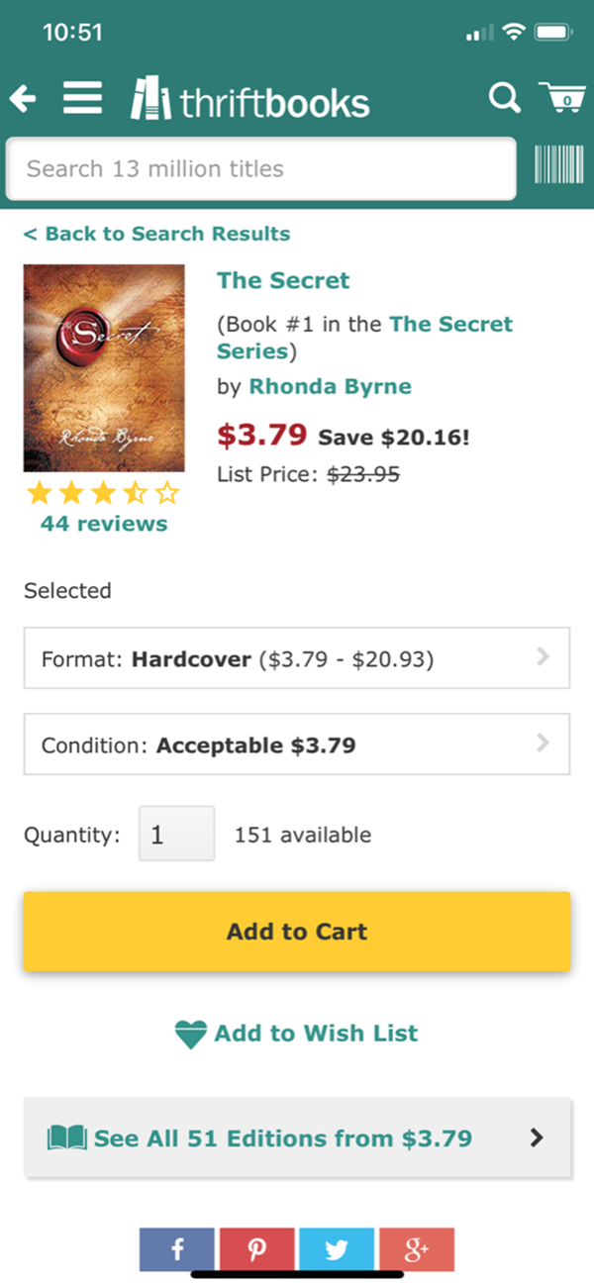Open the shopping cart

(x=561, y=98)
